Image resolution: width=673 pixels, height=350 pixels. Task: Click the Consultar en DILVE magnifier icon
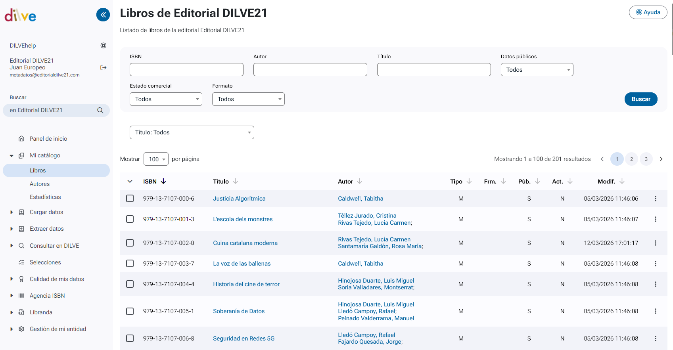coord(21,246)
